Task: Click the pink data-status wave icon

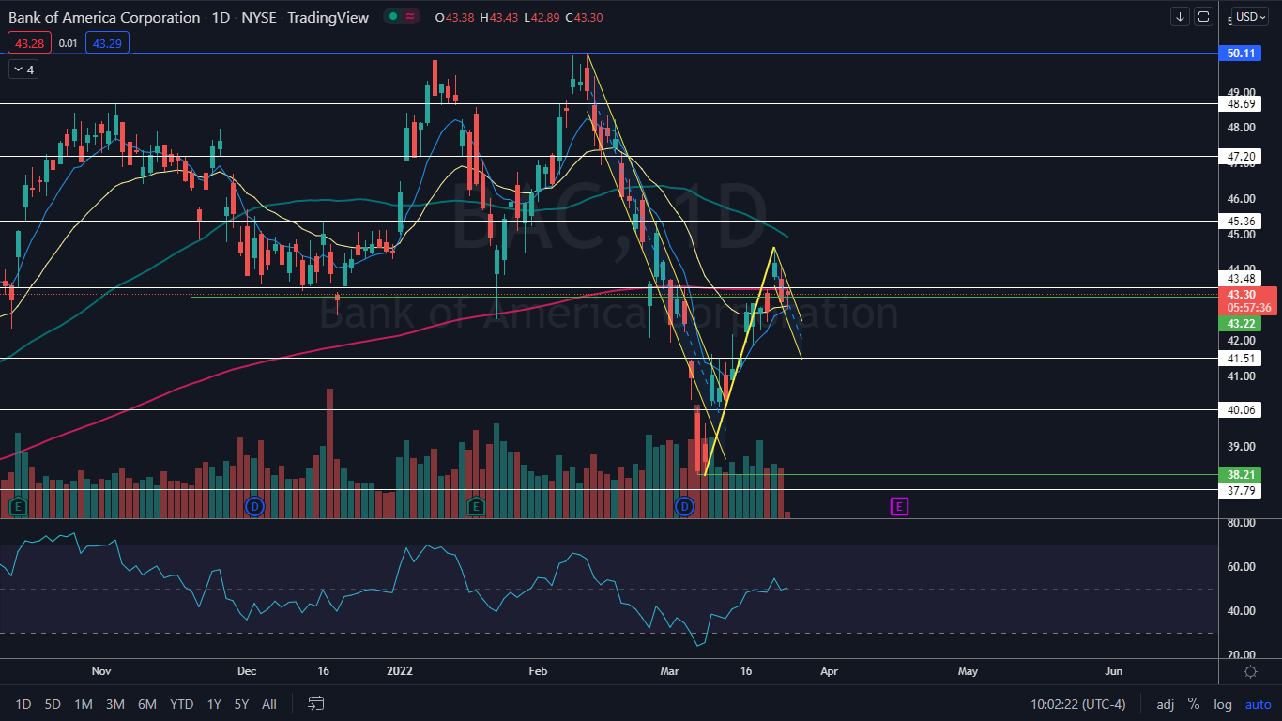Action: [411, 17]
